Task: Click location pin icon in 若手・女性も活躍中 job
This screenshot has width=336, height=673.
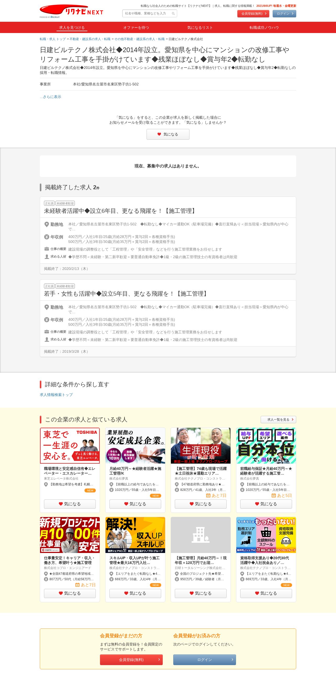Action: tap(47, 307)
